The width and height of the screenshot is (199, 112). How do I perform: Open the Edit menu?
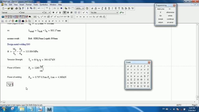click(10, 5)
